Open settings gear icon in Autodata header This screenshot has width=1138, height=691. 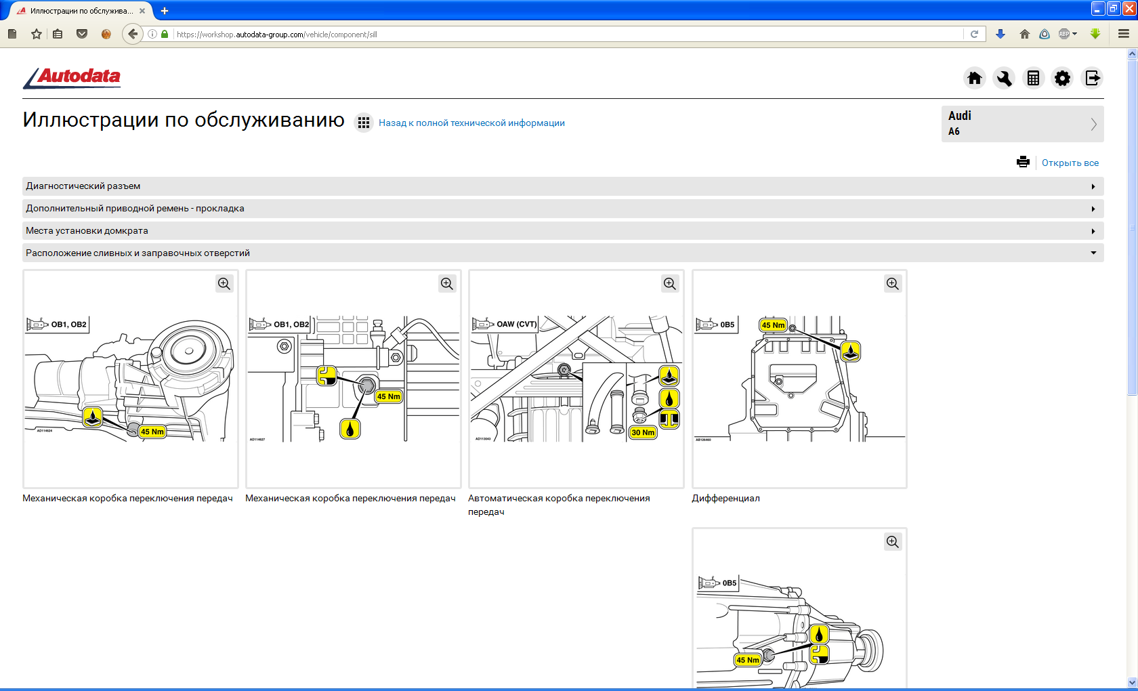[x=1063, y=79]
